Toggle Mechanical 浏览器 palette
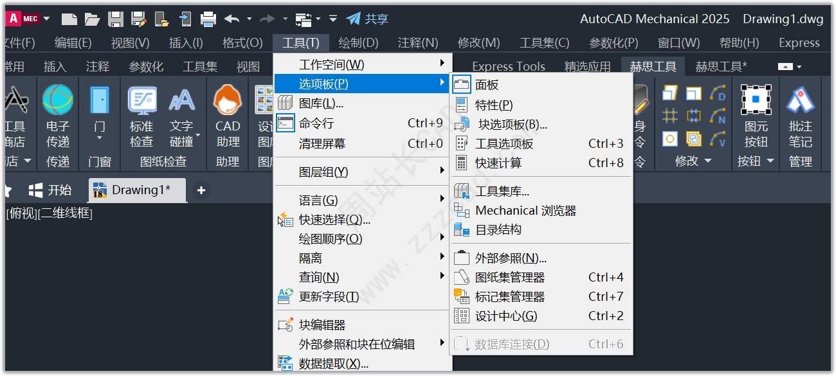This screenshot has width=836, height=376. tap(541, 210)
